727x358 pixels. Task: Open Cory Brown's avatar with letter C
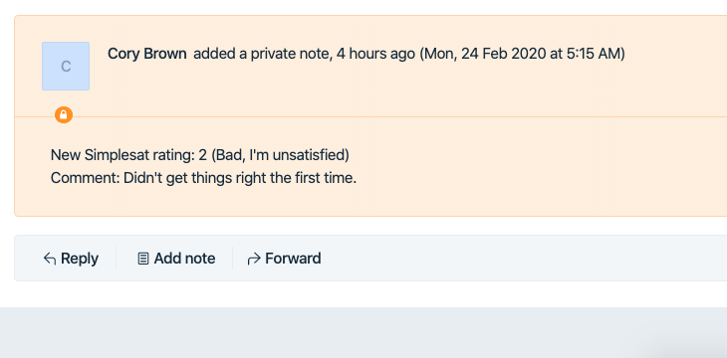coord(66,67)
